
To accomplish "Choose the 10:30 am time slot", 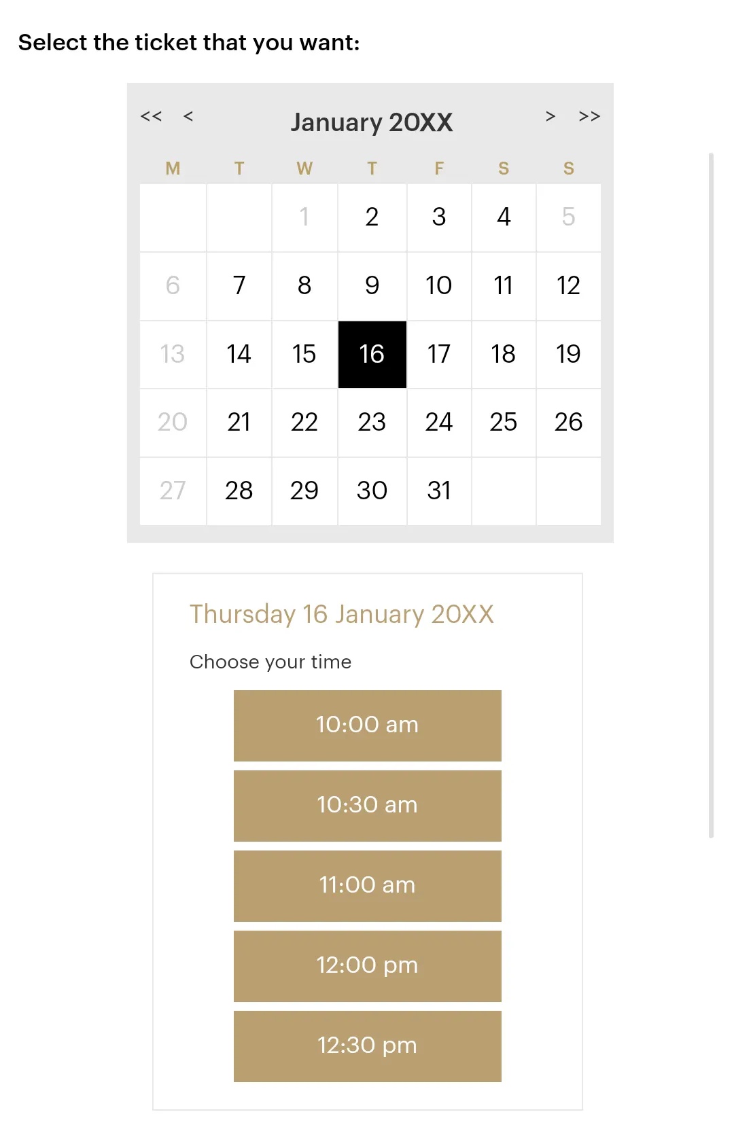I will pyautogui.click(x=367, y=805).
